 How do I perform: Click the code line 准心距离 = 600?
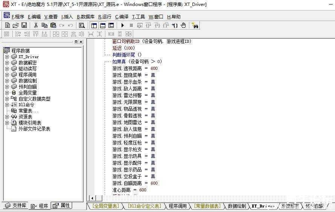click(129, 190)
